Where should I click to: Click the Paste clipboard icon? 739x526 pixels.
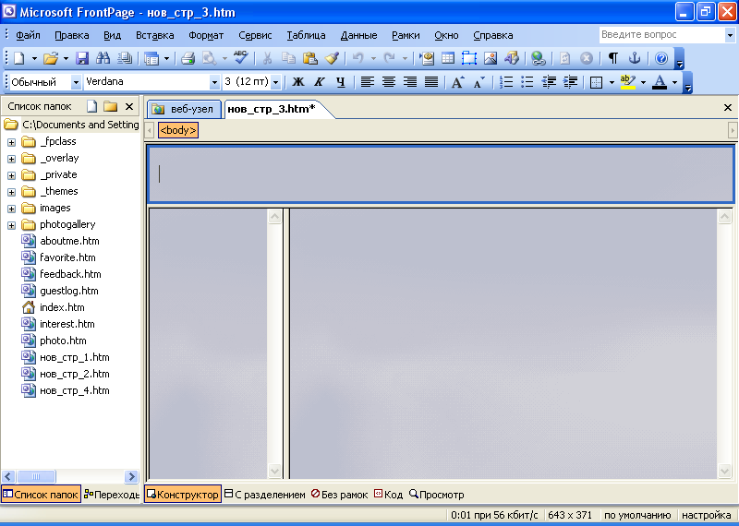[x=309, y=58]
